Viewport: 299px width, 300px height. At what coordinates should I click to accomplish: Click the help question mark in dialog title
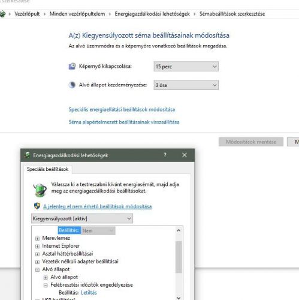click(165, 155)
